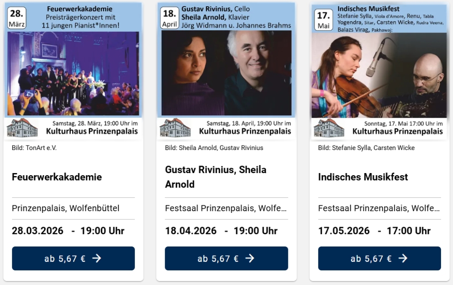Click the Kulturhaus building logo on the Musikfest card
453x285 pixels.
[x=329, y=127]
